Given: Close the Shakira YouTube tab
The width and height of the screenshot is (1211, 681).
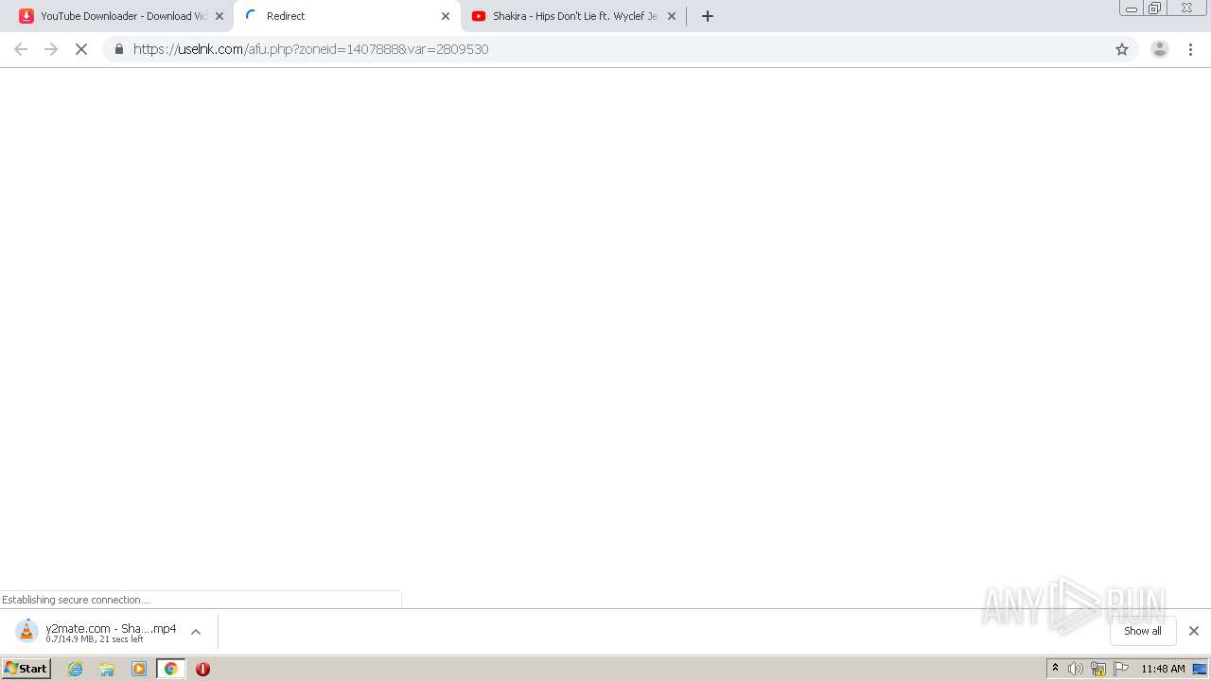Looking at the screenshot, I should click(672, 16).
